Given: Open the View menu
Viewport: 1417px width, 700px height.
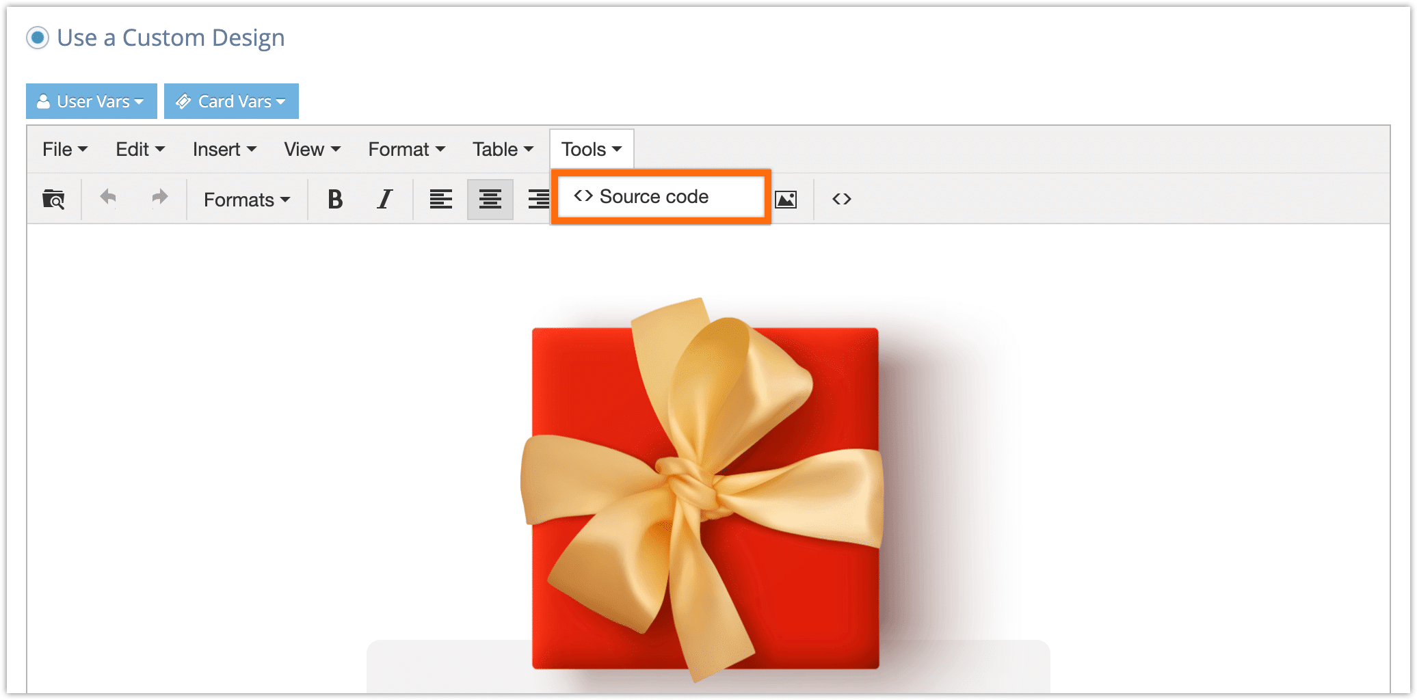Looking at the screenshot, I should coord(312,149).
